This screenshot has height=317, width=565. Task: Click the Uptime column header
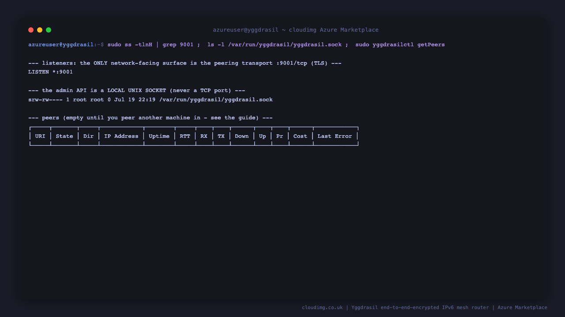pos(159,136)
